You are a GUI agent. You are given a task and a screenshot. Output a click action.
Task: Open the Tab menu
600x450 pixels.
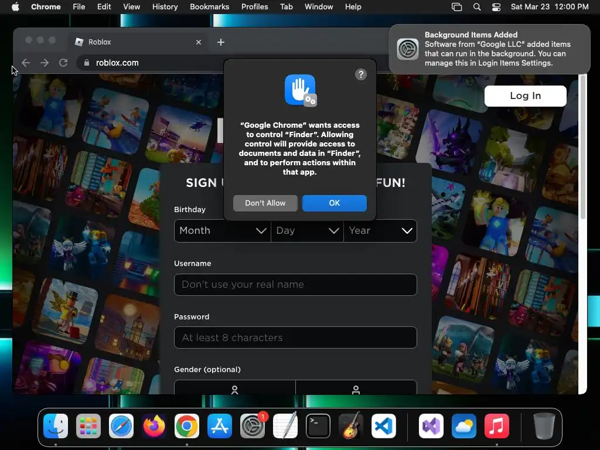pos(286,7)
